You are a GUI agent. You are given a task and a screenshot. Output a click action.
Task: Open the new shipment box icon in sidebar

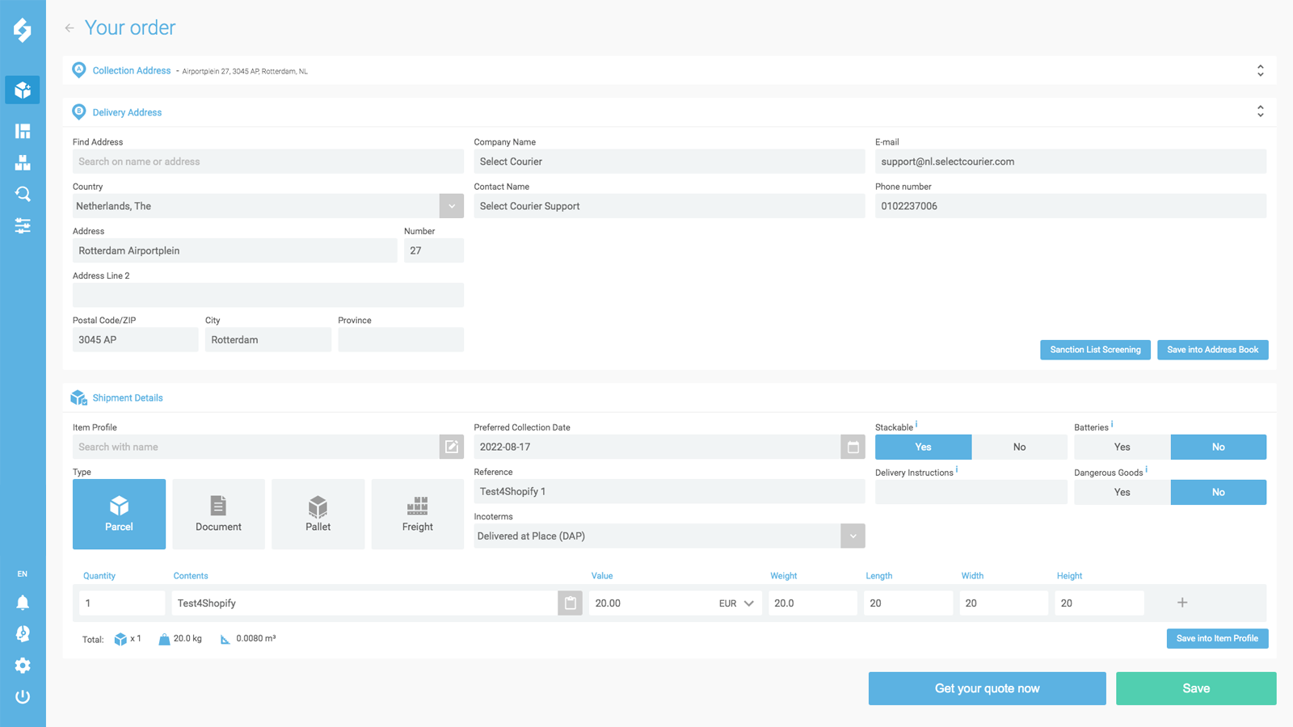(23, 90)
